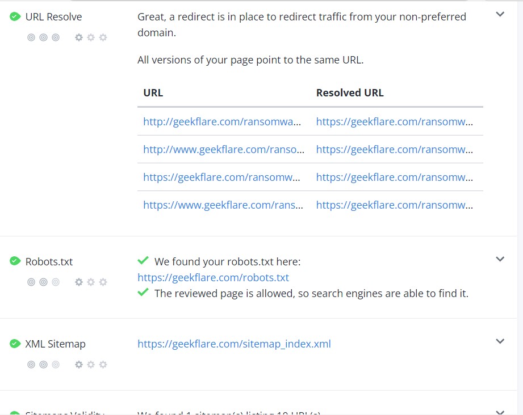Expand the XML Sitemap section chevron

[x=500, y=341]
